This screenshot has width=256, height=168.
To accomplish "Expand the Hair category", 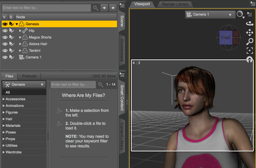I will coord(4,119).
